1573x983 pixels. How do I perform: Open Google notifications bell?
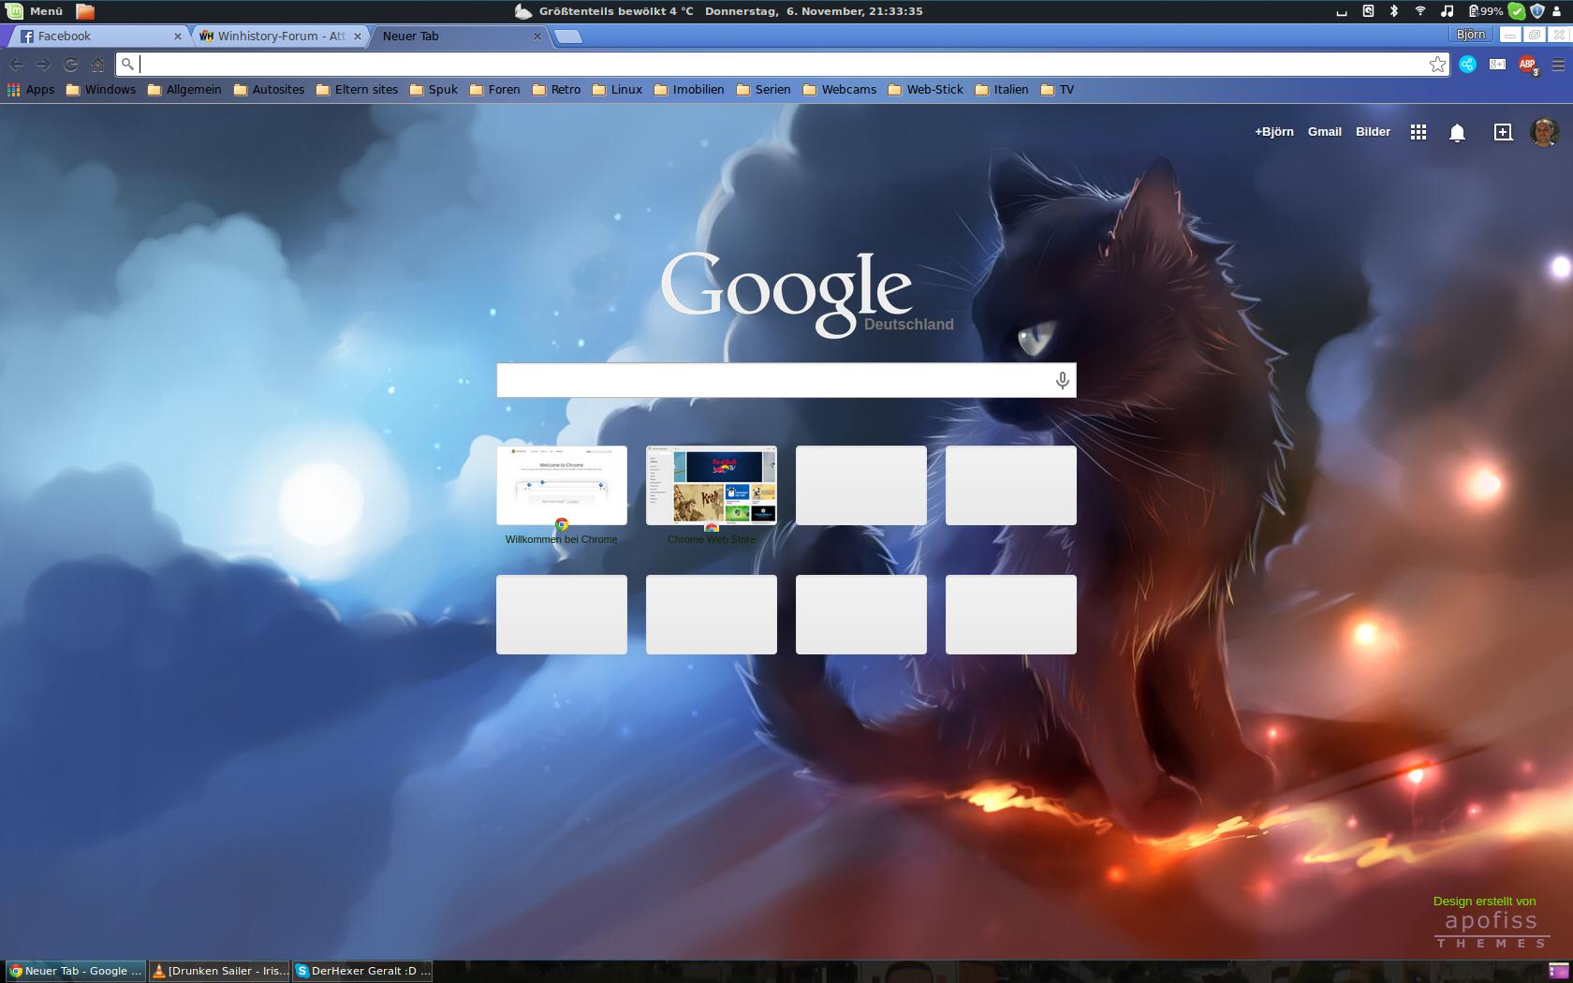point(1457,133)
